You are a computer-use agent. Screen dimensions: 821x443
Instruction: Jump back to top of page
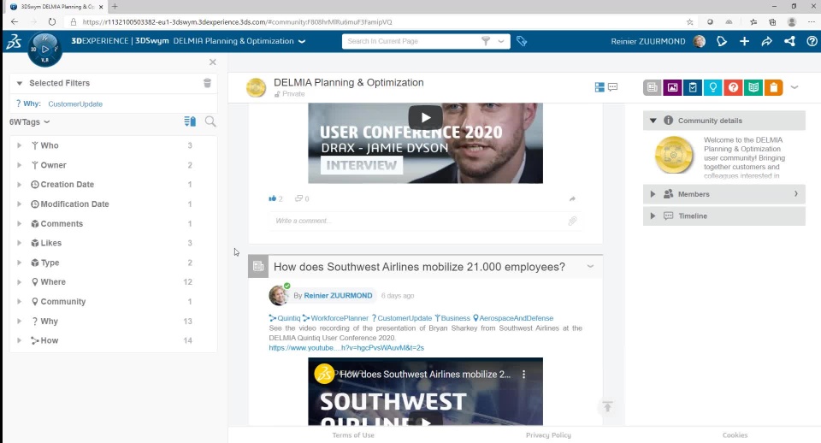pos(607,406)
